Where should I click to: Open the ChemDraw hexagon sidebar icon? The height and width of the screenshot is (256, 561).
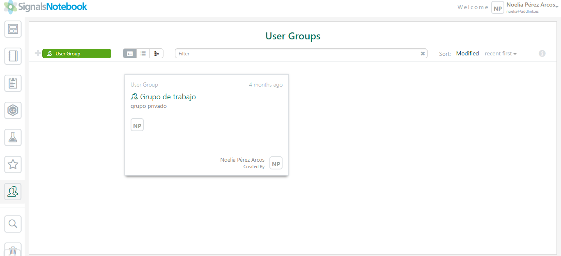pyautogui.click(x=13, y=110)
